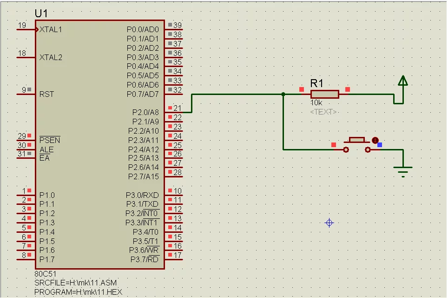Click the P1.4 pin label
Image resolution: width=448 pixels, height=298 pixels.
point(47,232)
